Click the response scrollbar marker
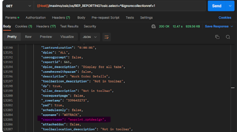The width and height of the screenshot is (237, 132). point(233,88)
